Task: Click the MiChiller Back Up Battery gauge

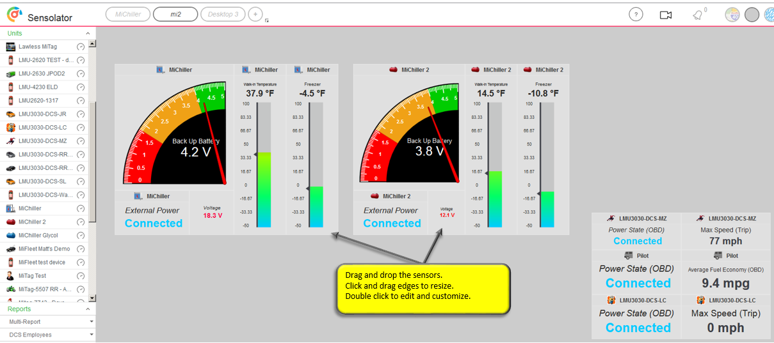Action: click(175, 133)
